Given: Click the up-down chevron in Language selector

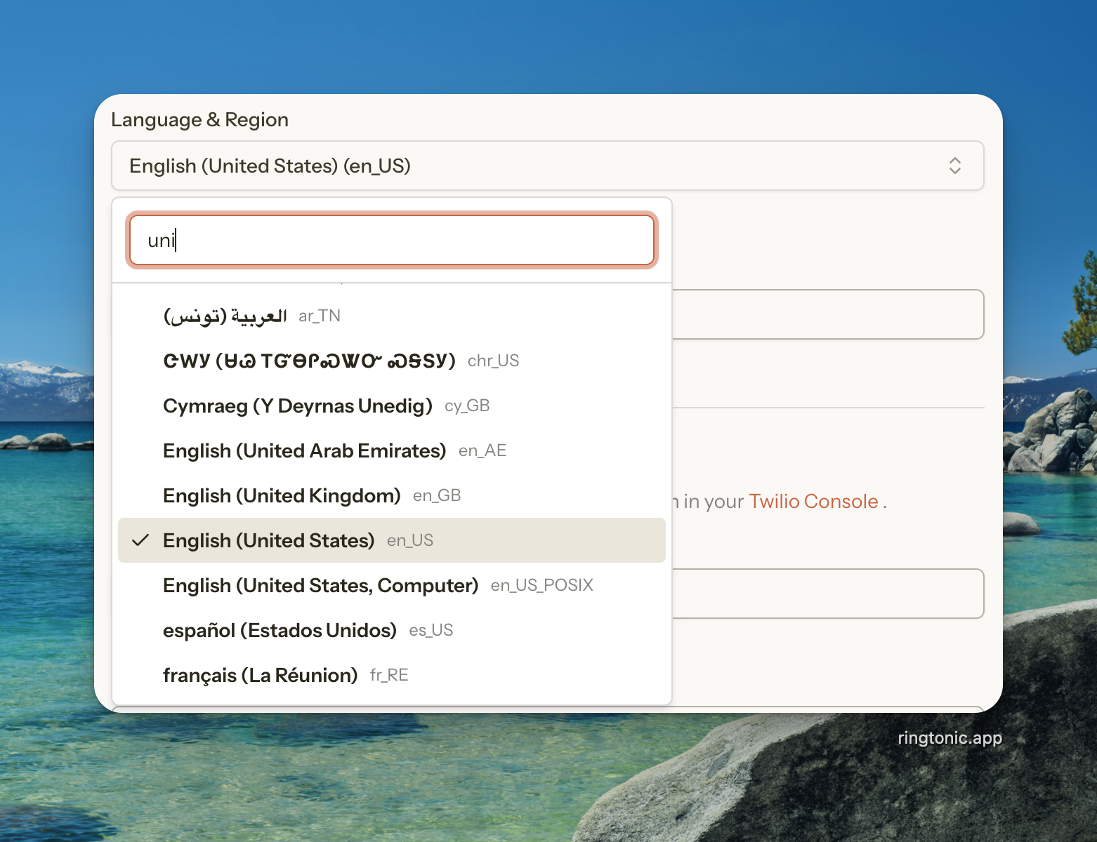Looking at the screenshot, I should (x=954, y=166).
